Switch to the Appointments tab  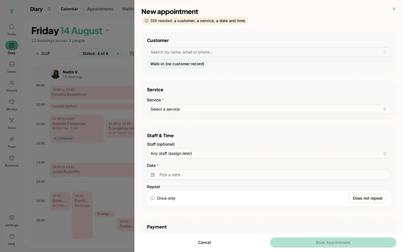point(100,9)
